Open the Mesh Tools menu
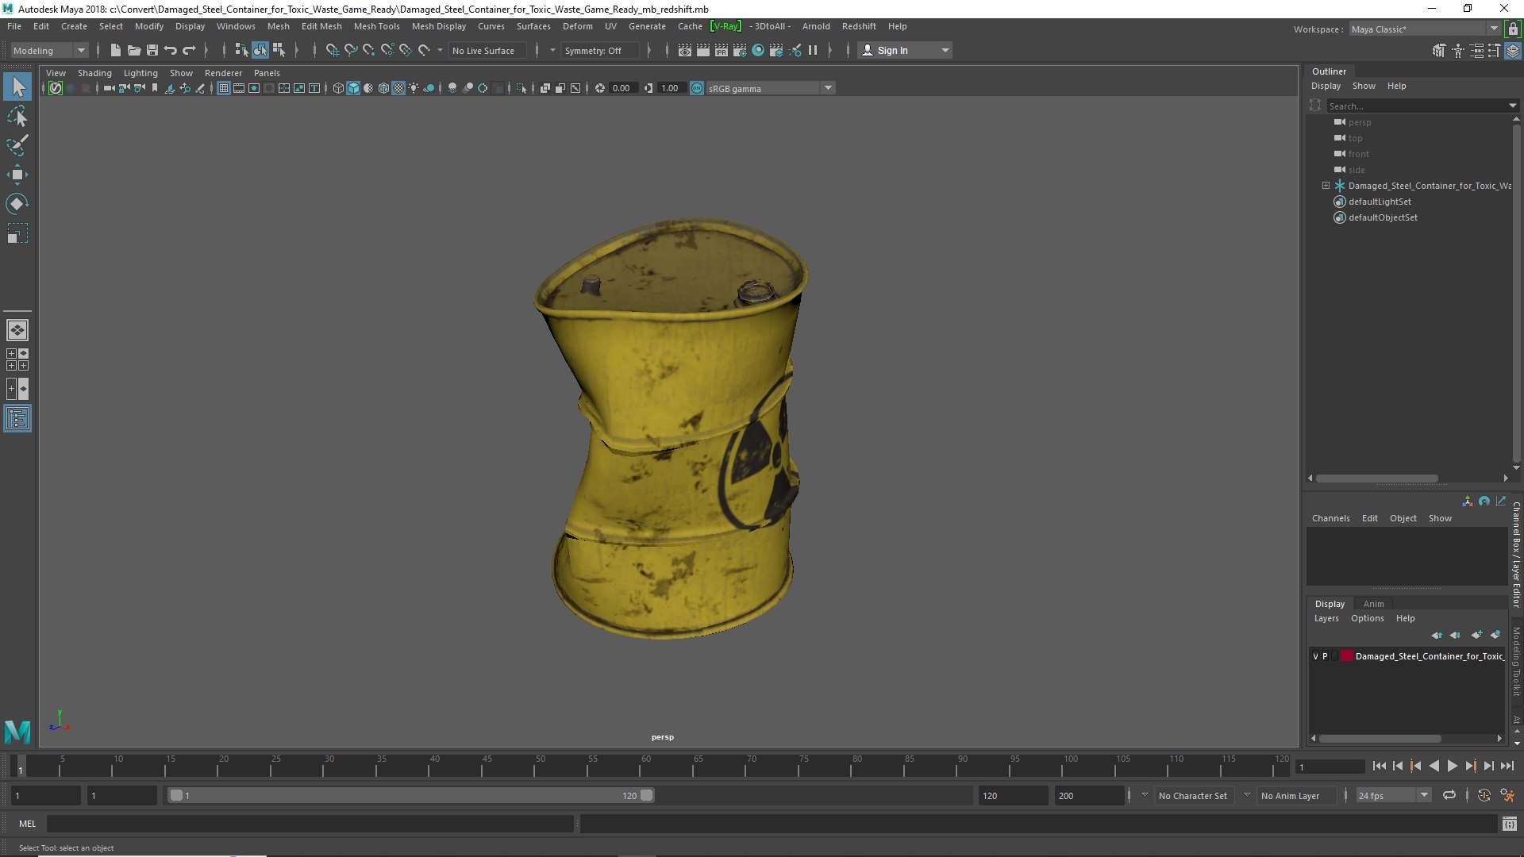Image resolution: width=1524 pixels, height=857 pixels. click(x=376, y=26)
